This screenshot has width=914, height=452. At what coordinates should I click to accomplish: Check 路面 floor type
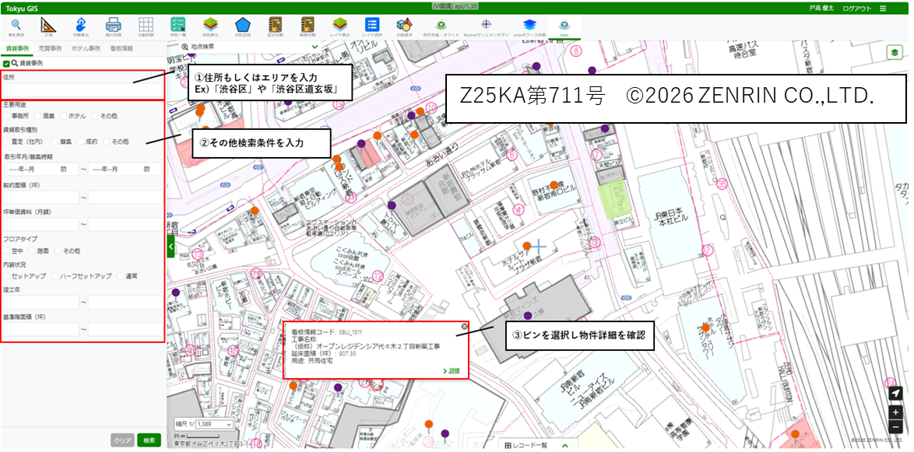click(31, 251)
